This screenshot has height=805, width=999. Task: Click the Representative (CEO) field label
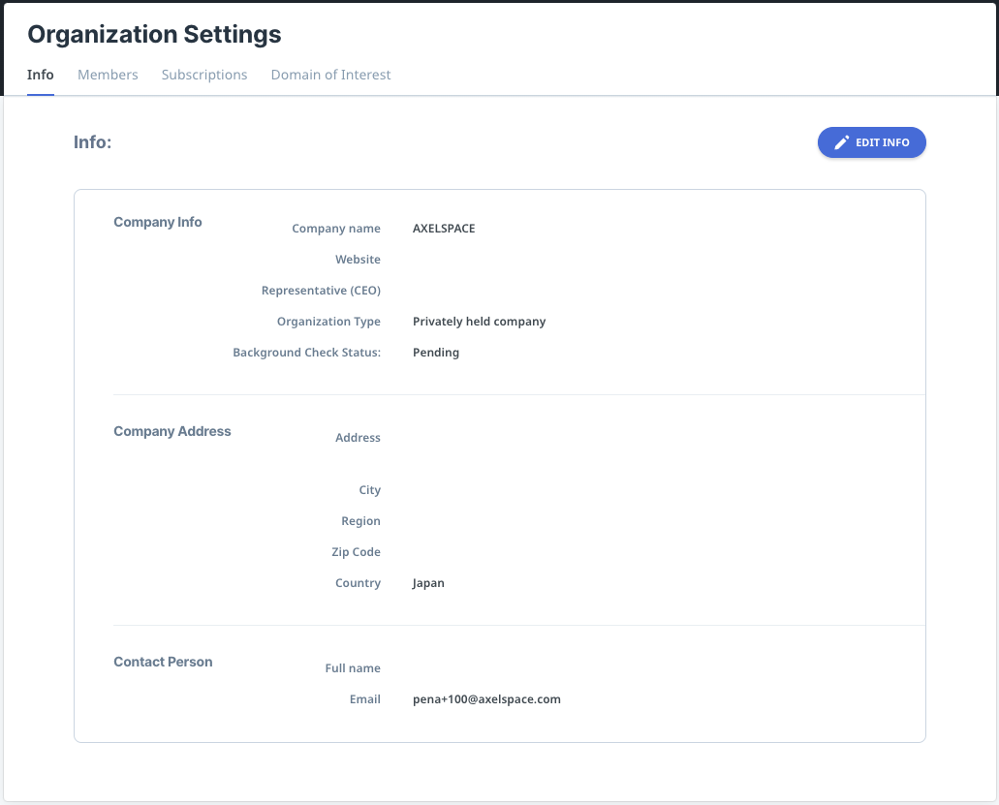coord(321,291)
